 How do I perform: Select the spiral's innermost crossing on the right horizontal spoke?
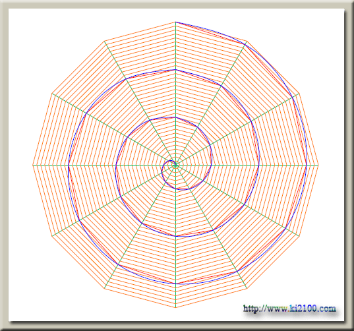click(212, 165)
